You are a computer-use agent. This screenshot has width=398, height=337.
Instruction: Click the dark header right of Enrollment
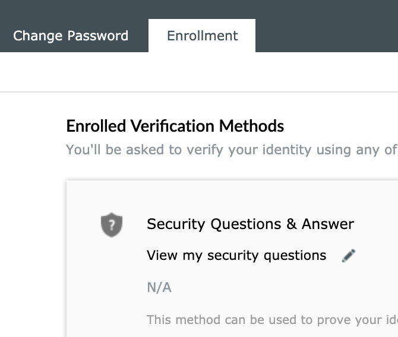[x=327, y=26]
